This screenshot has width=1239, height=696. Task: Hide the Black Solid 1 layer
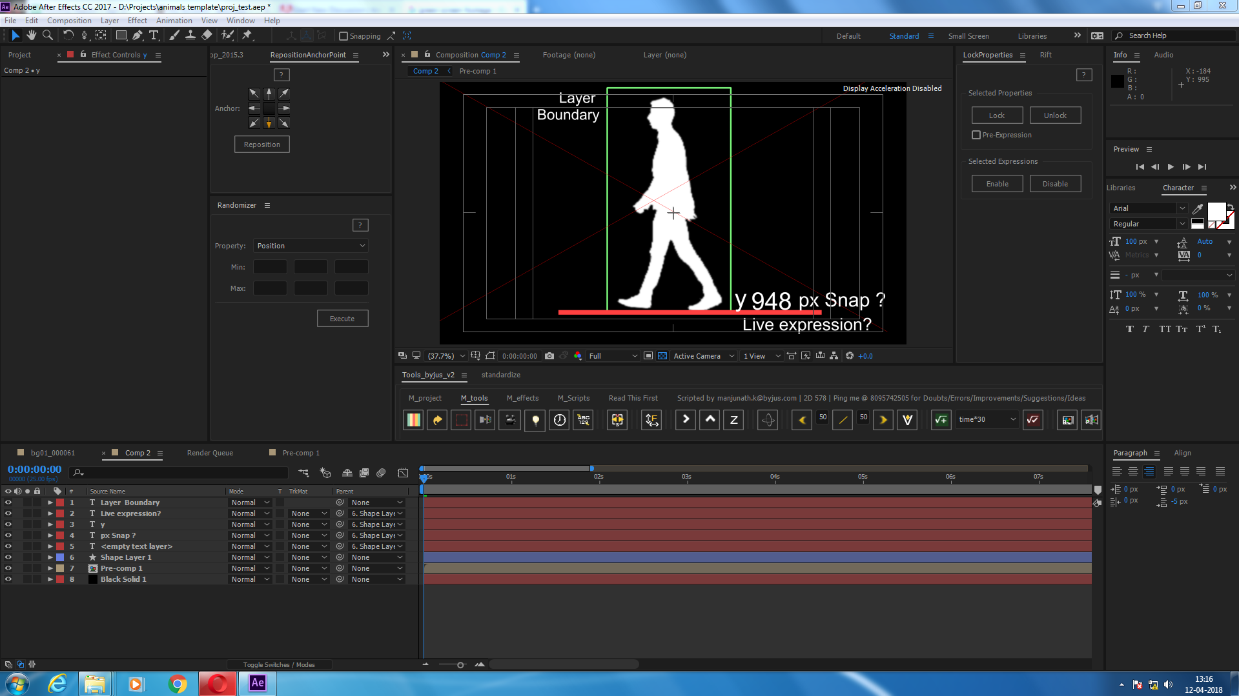[x=8, y=579]
